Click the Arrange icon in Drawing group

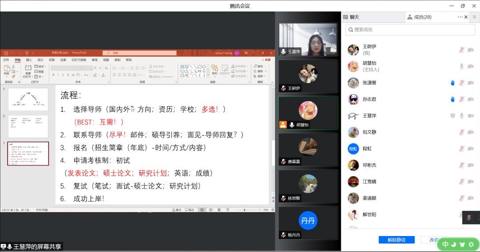(215, 70)
